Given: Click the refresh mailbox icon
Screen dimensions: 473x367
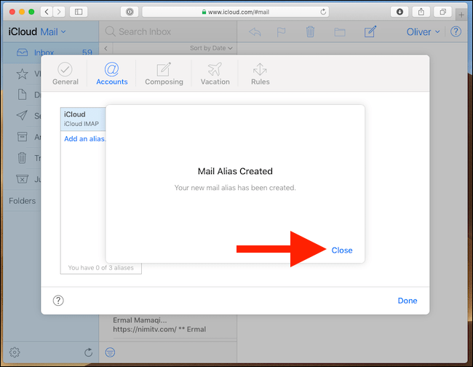Looking at the screenshot, I should 88,352.
